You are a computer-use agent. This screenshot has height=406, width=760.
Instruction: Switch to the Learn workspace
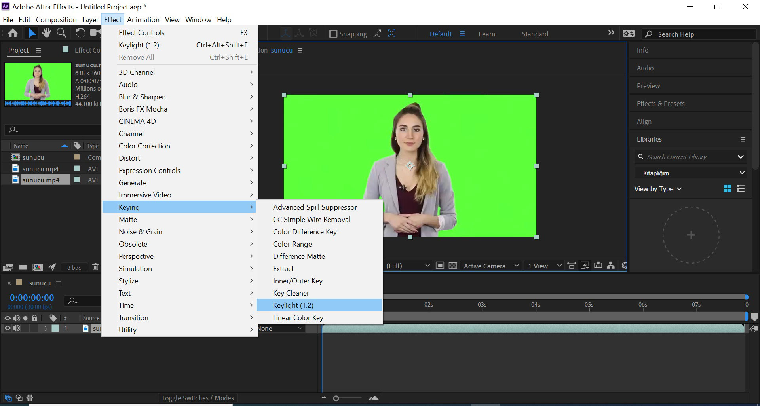pos(486,34)
